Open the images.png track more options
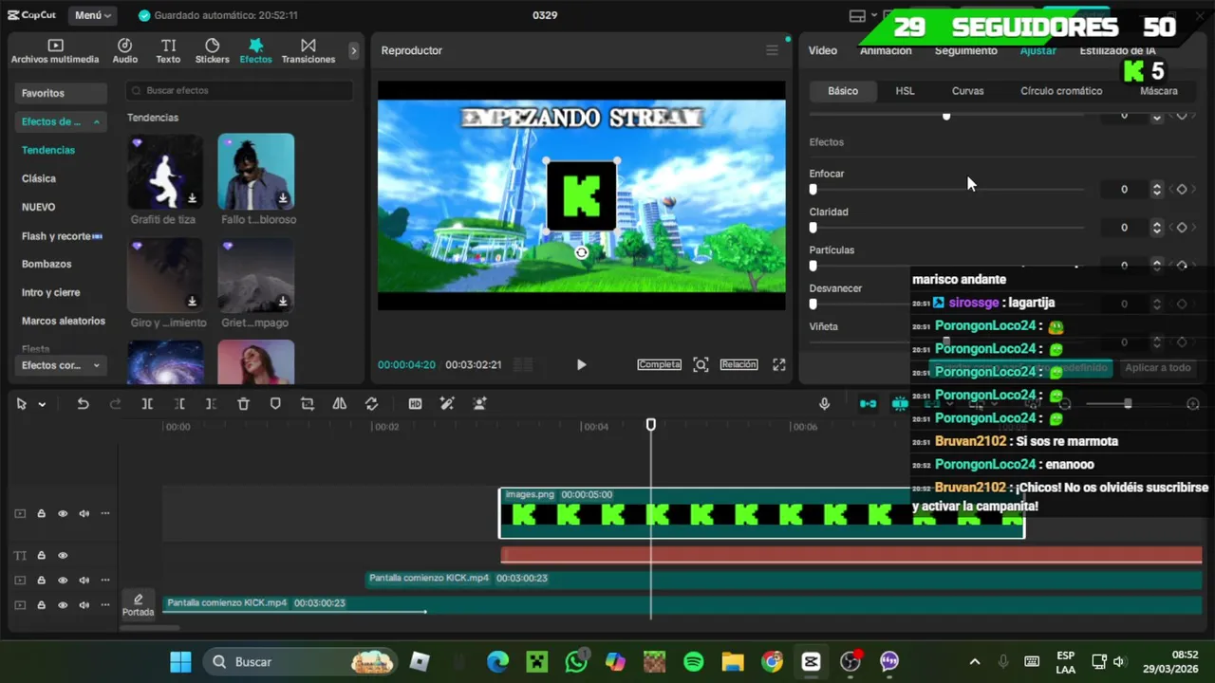The image size is (1215, 683). coord(105,513)
